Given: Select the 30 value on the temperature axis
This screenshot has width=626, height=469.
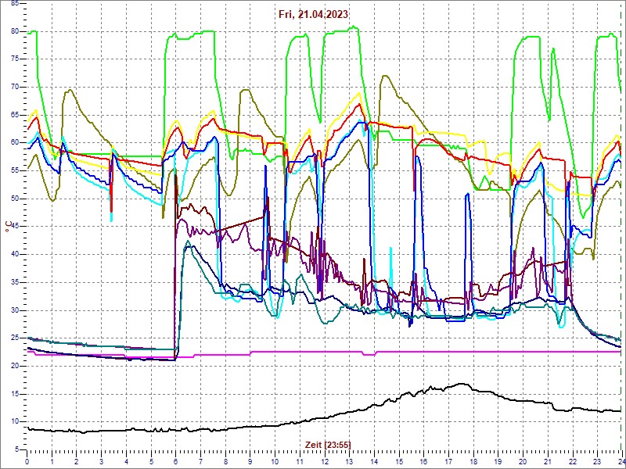Looking at the screenshot, I should (x=14, y=310).
